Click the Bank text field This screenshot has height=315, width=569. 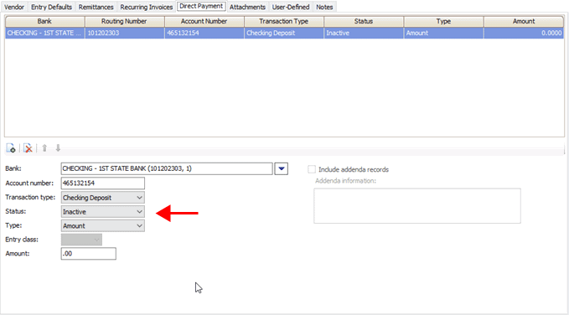point(167,168)
